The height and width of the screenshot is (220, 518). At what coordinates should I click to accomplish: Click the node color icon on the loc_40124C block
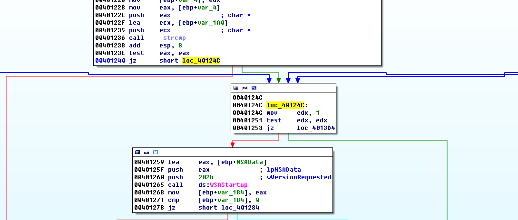coord(236,88)
